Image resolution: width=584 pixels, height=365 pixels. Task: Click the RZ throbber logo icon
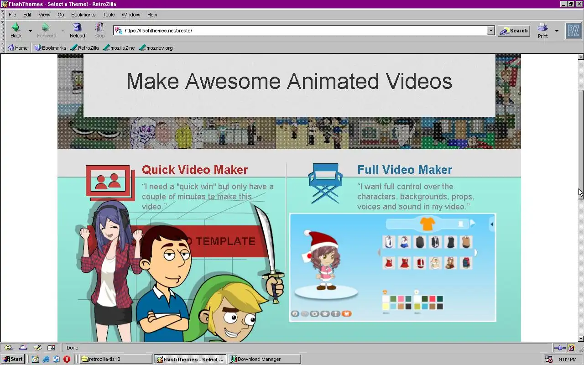[573, 31]
